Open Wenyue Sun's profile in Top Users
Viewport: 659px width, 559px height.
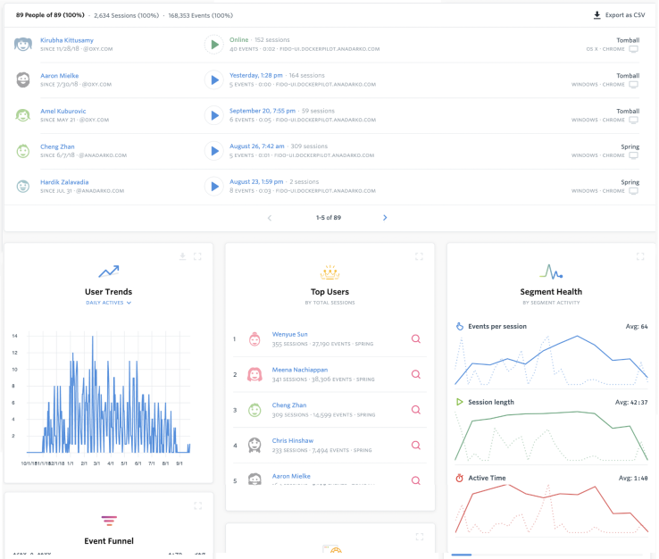point(289,334)
